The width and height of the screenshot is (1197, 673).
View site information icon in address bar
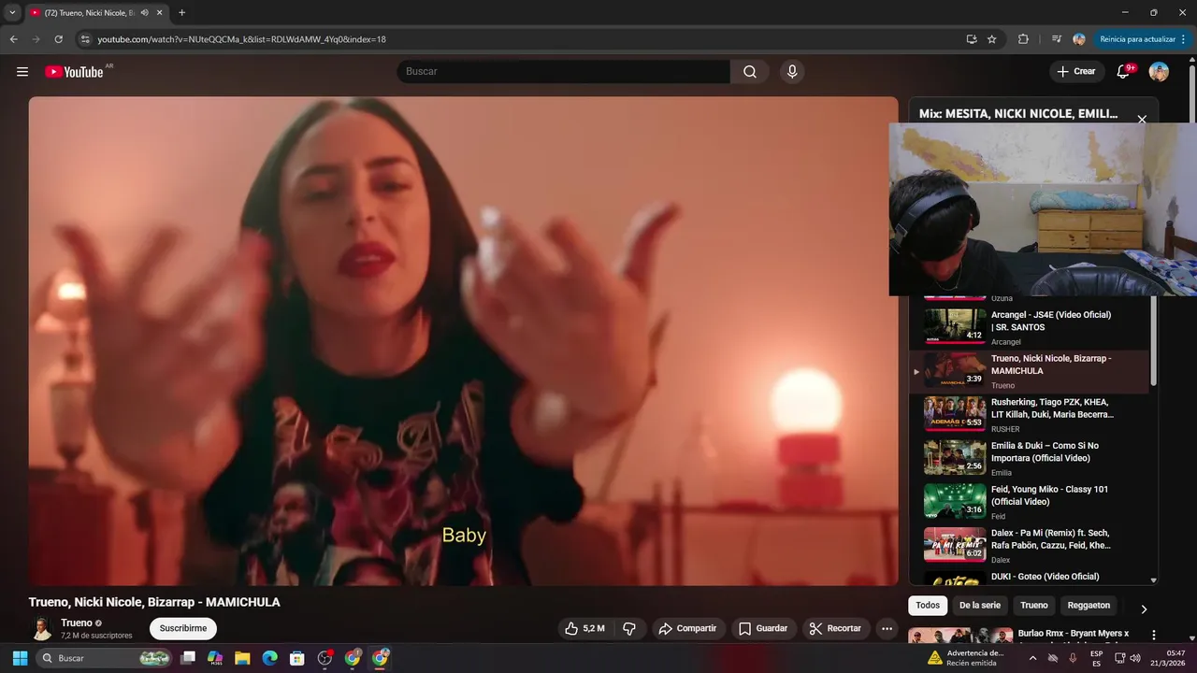(x=85, y=39)
